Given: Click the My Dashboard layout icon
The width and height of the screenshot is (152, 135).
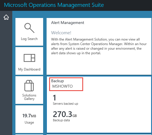Looking at the screenshot, I should tap(29, 58).
